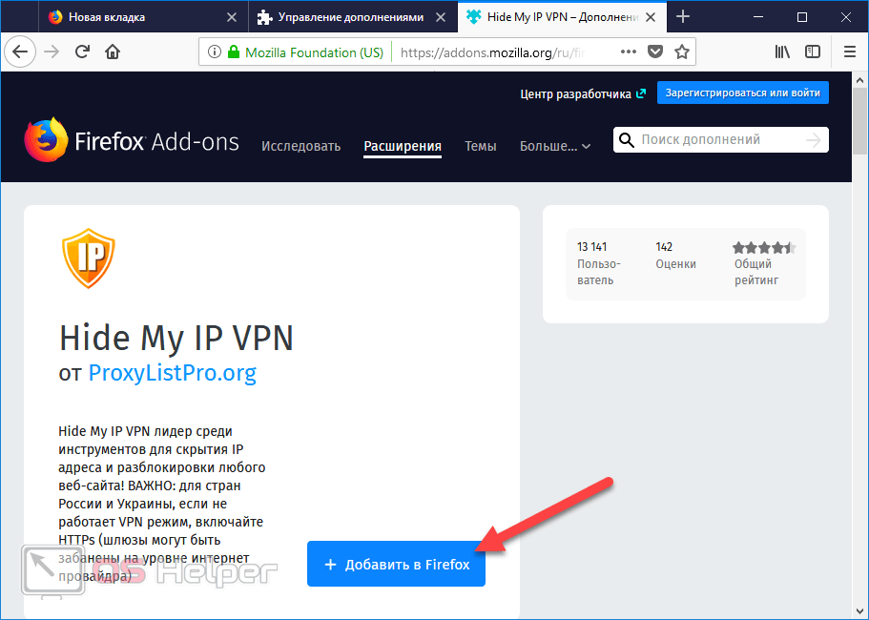
Task: Bookmark this page with the star icon
Action: click(682, 52)
